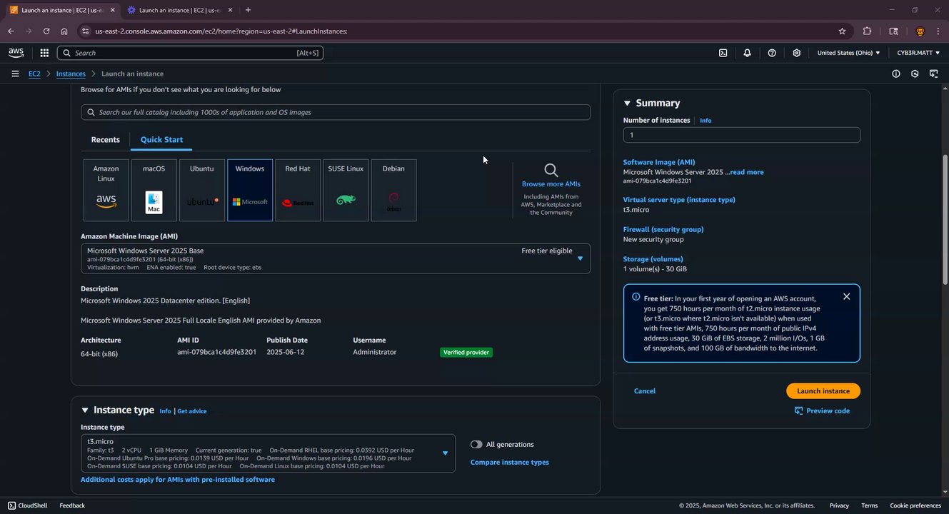Image resolution: width=949 pixels, height=514 pixels.
Task: Switch to the second Launch an instance browser tab
Action: click(179, 10)
